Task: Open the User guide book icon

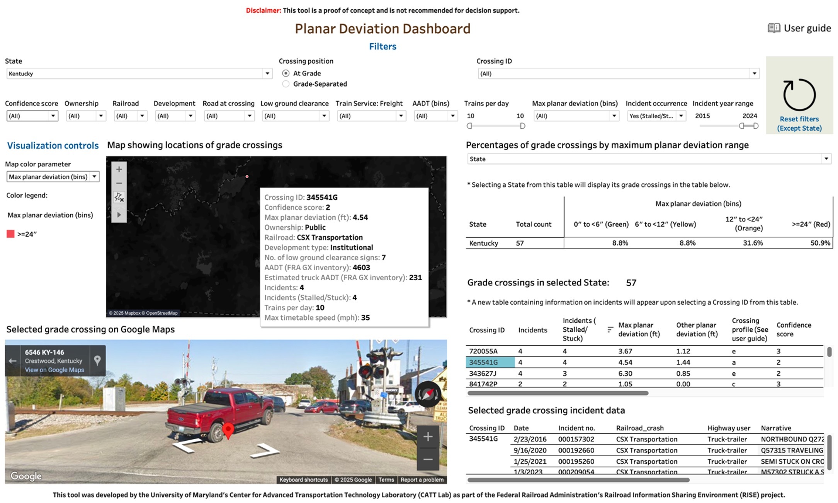Action: pos(774,28)
